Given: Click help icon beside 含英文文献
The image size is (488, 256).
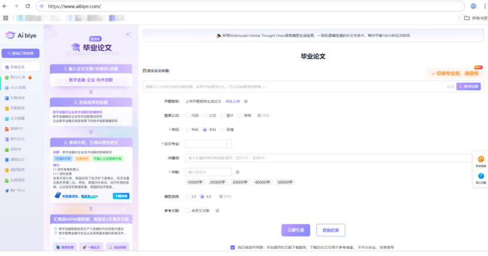Looking at the screenshot, I should [218, 211].
